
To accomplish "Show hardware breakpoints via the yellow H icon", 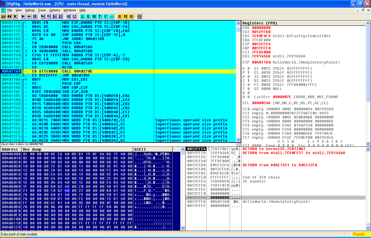I will pyautogui.click(x=131, y=17).
